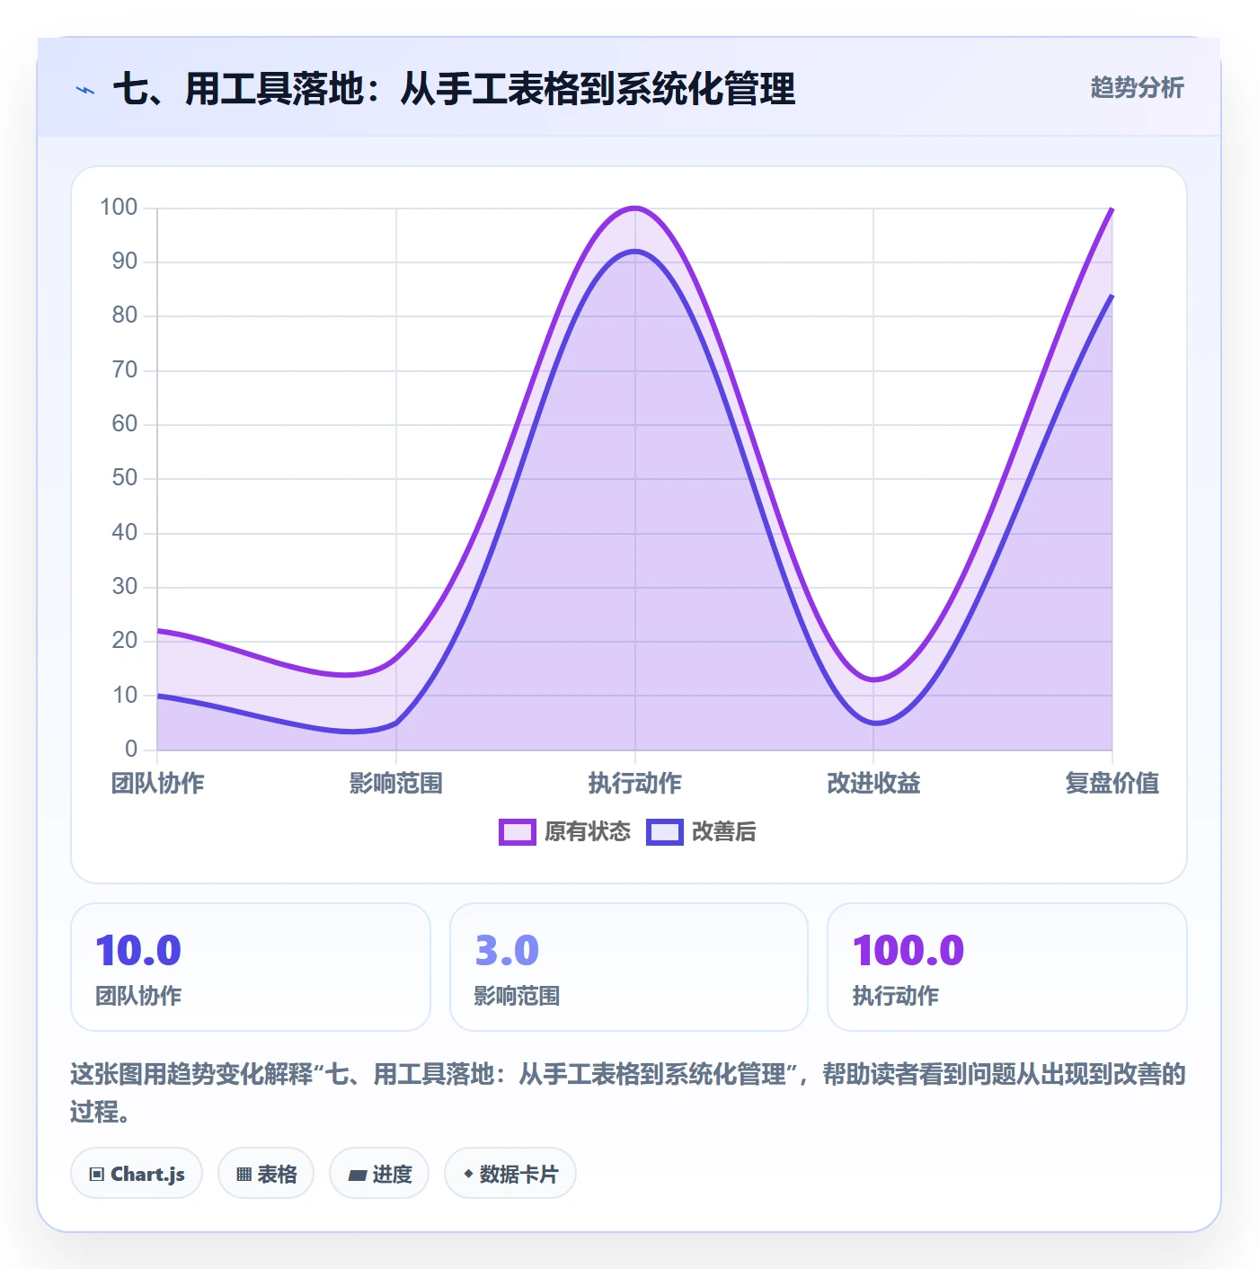Click the 影响范围 x-axis label
This screenshot has height=1269, width=1258.
click(x=396, y=784)
